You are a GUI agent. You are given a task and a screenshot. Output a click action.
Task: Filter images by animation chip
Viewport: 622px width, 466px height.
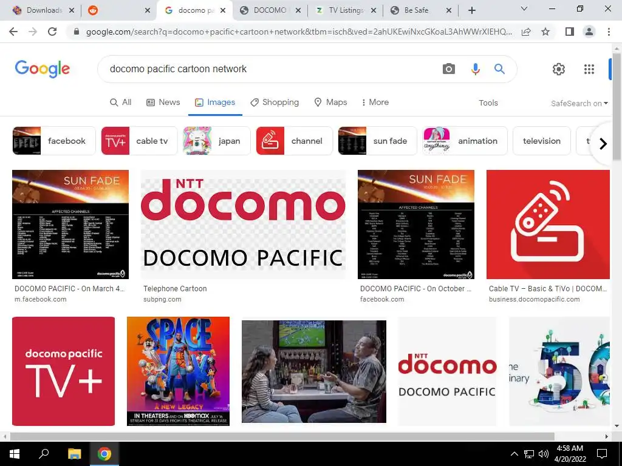point(465,141)
